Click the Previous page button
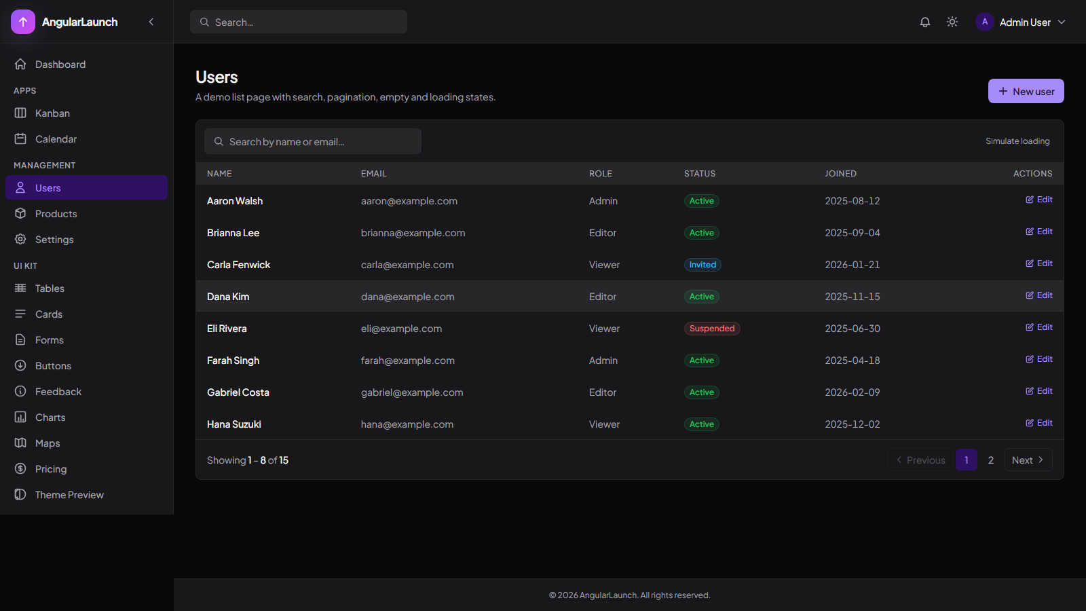Screen dimensions: 1086x611 coord(920,460)
